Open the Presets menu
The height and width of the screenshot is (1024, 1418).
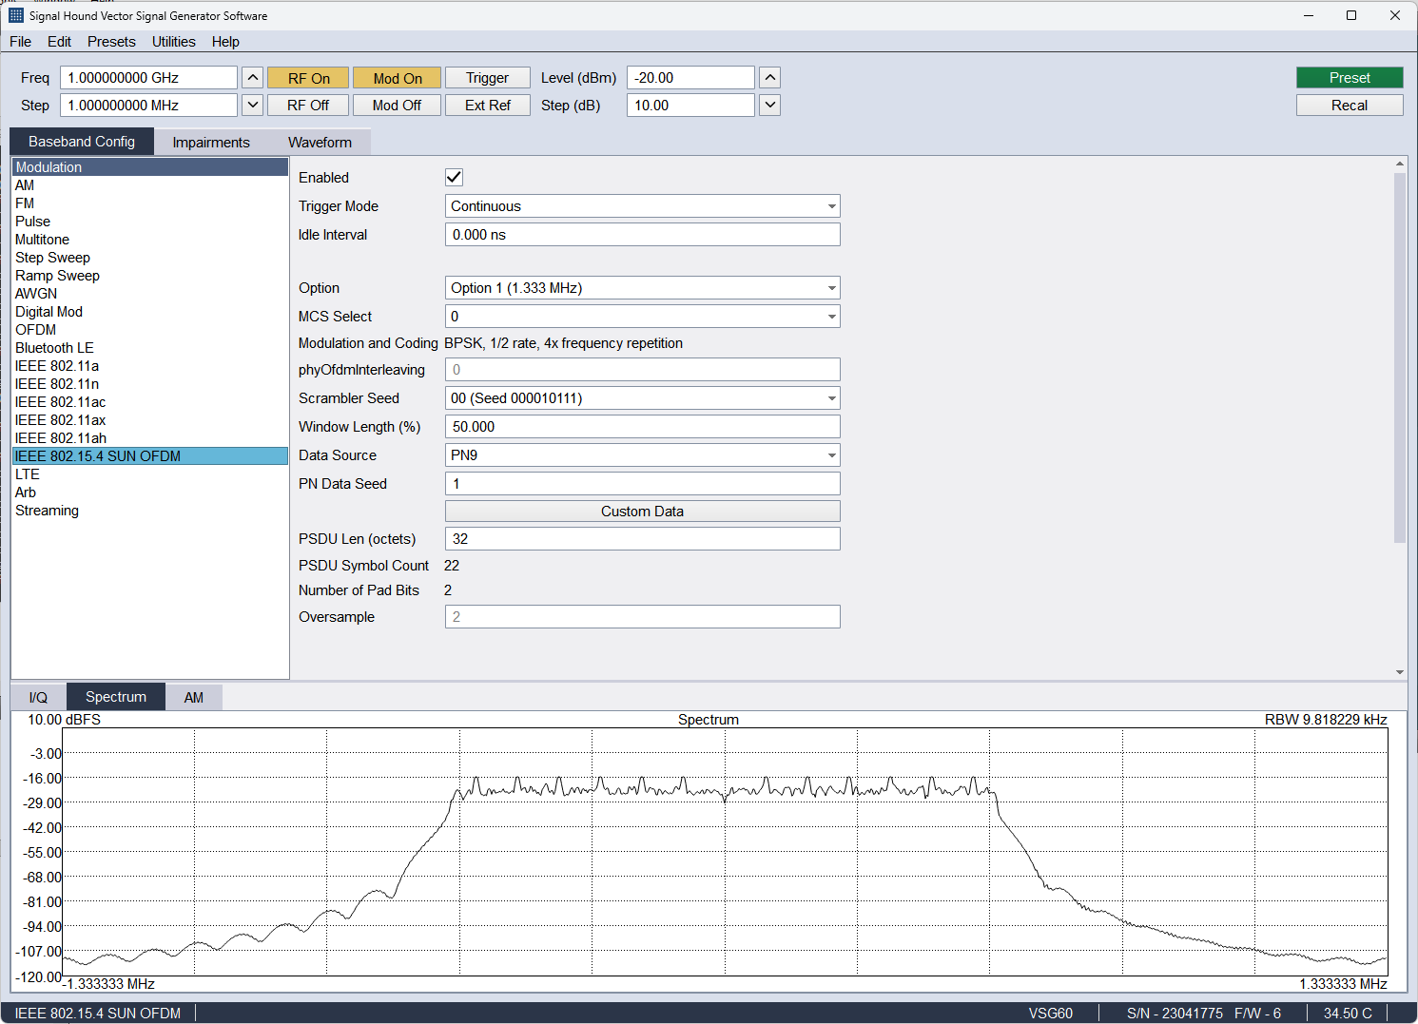point(111,42)
